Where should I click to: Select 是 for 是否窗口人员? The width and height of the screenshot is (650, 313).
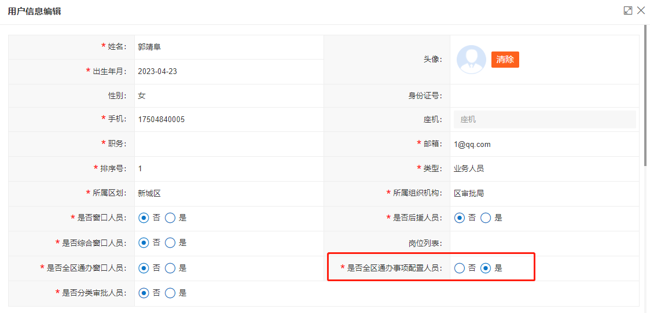click(x=170, y=218)
